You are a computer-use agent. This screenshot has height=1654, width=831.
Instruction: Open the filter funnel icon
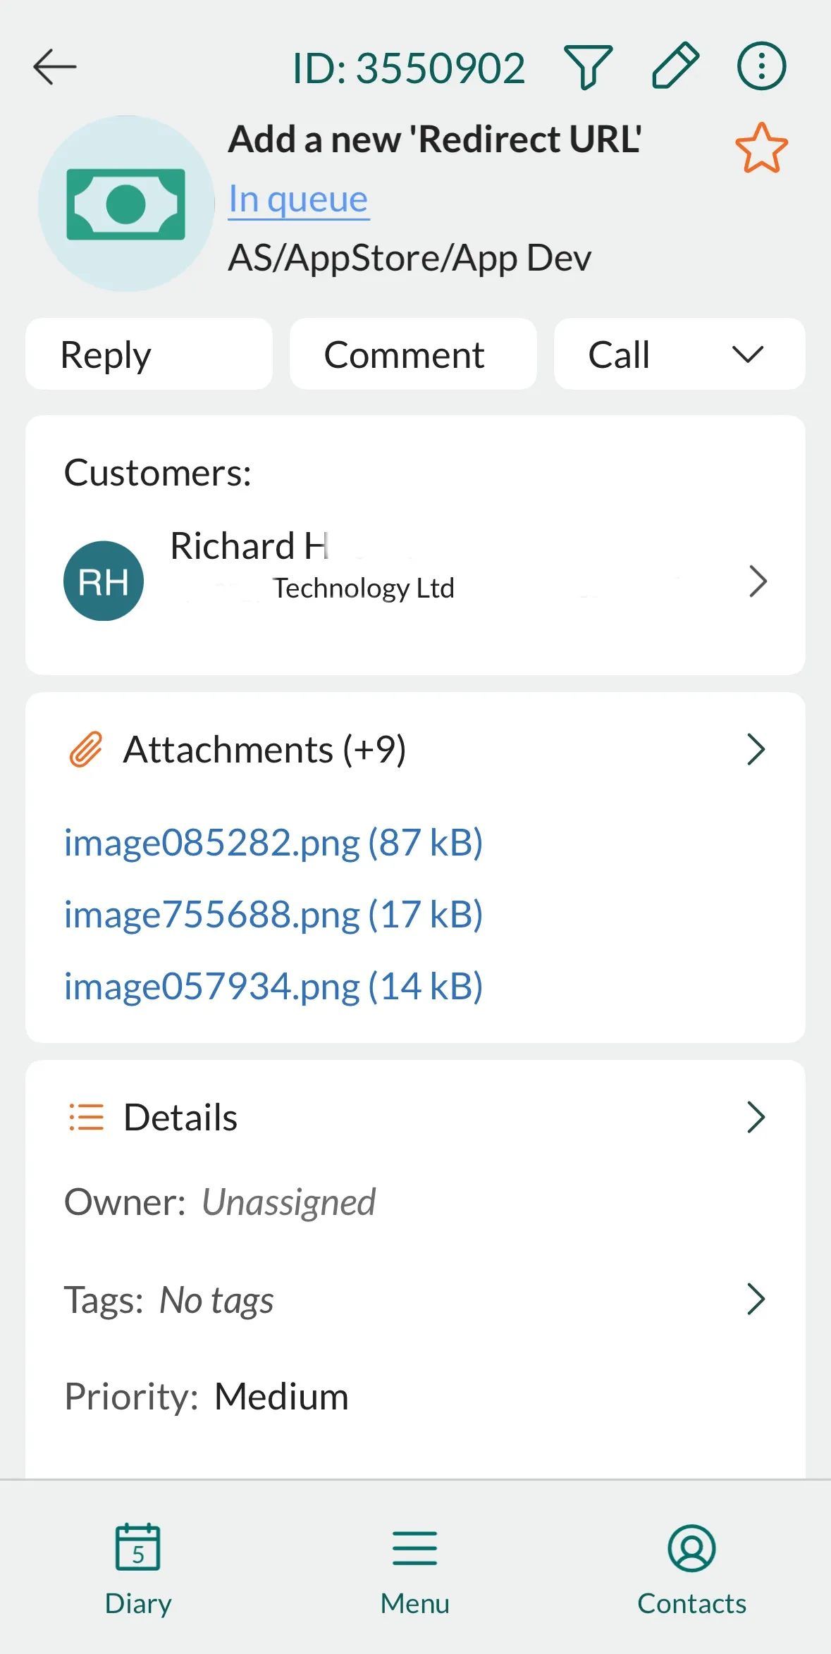coord(589,67)
